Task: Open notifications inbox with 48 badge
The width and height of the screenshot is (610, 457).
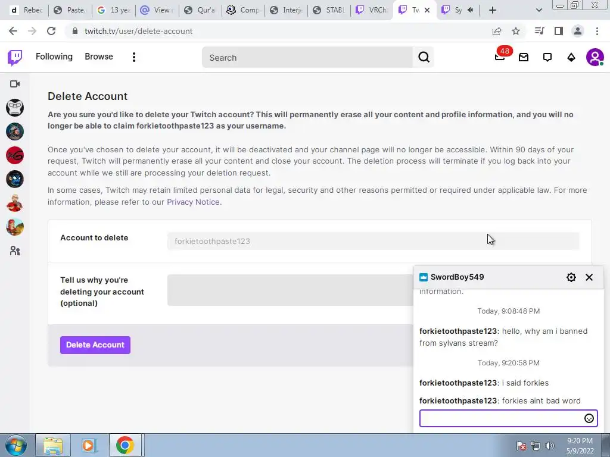Action: 500,57
